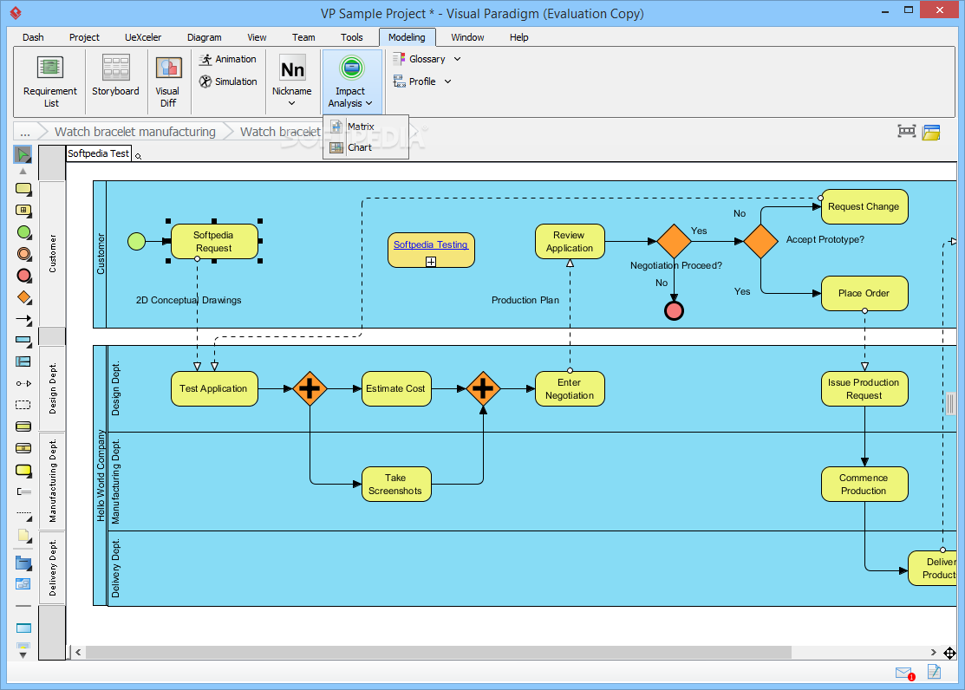Open the Team tab
This screenshot has height=690, width=965.
coord(303,37)
